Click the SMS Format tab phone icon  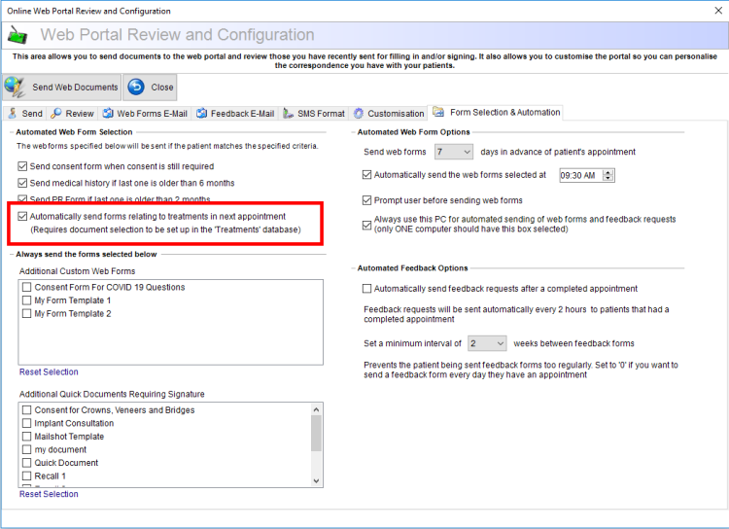point(289,113)
